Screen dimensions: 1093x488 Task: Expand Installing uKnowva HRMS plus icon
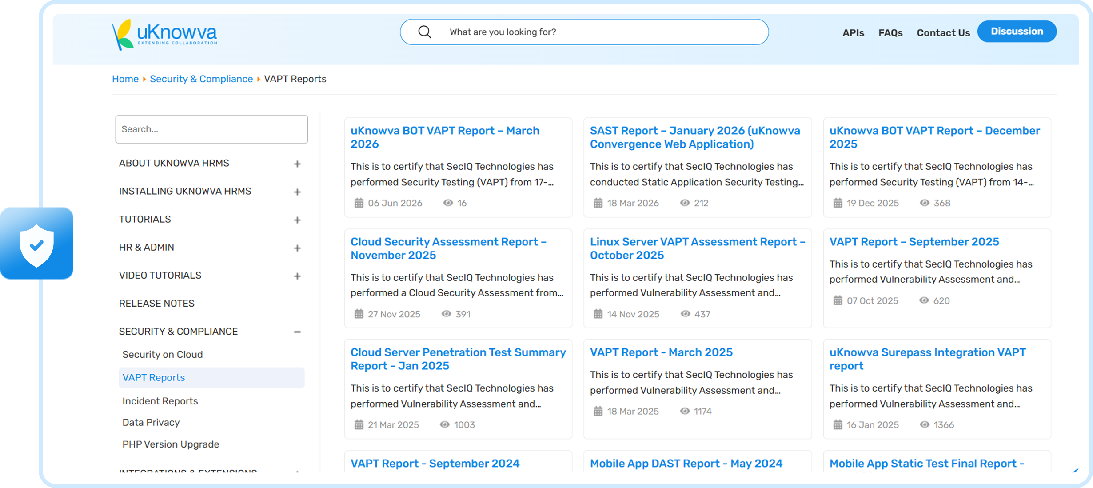pos(297,192)
